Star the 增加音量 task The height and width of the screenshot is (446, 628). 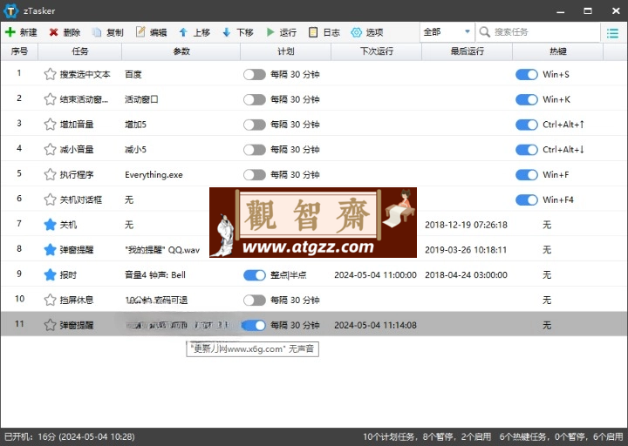click(50, 125)
